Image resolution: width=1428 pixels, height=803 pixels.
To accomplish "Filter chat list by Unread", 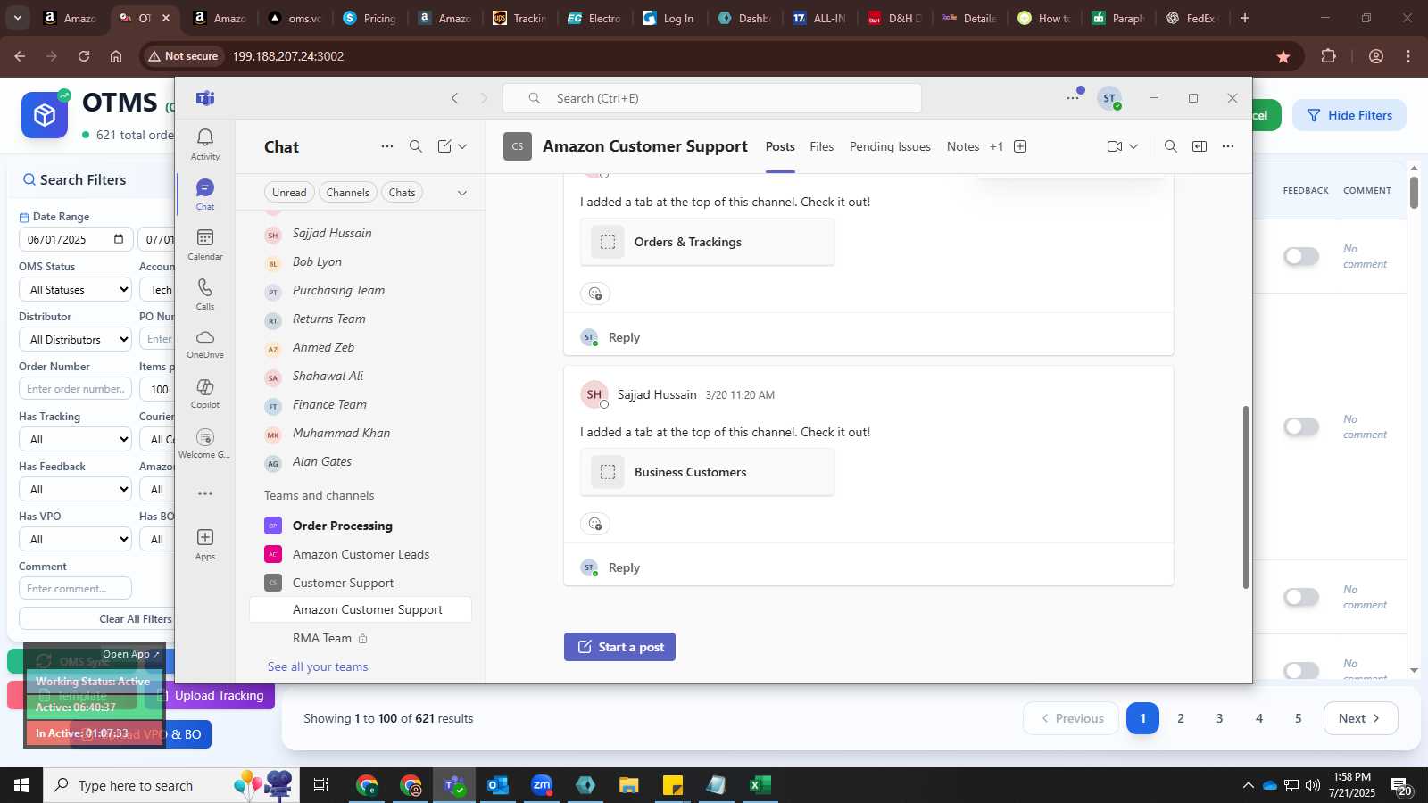I will tap(289, 193).
